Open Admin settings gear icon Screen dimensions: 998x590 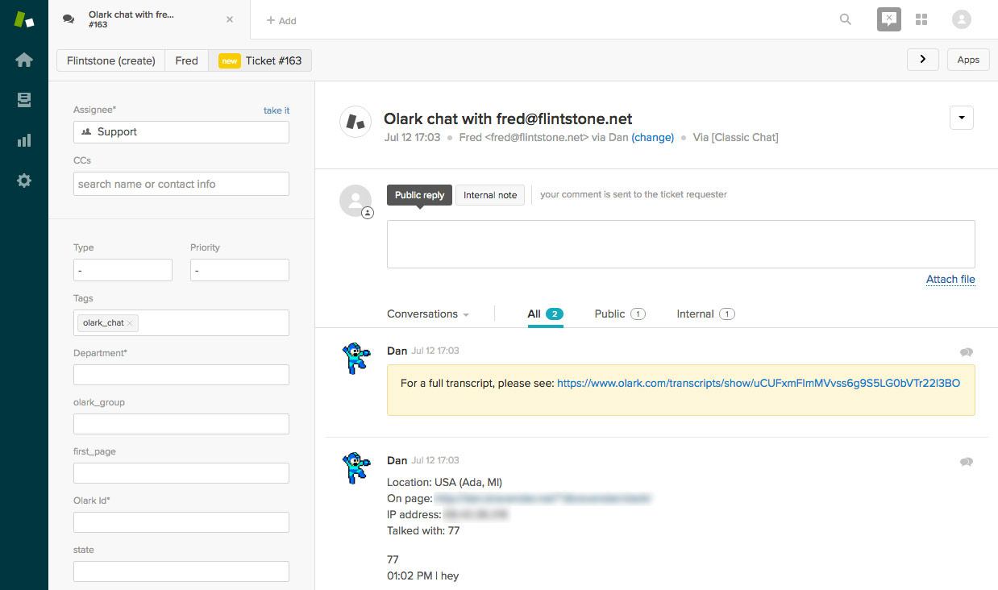24,181
